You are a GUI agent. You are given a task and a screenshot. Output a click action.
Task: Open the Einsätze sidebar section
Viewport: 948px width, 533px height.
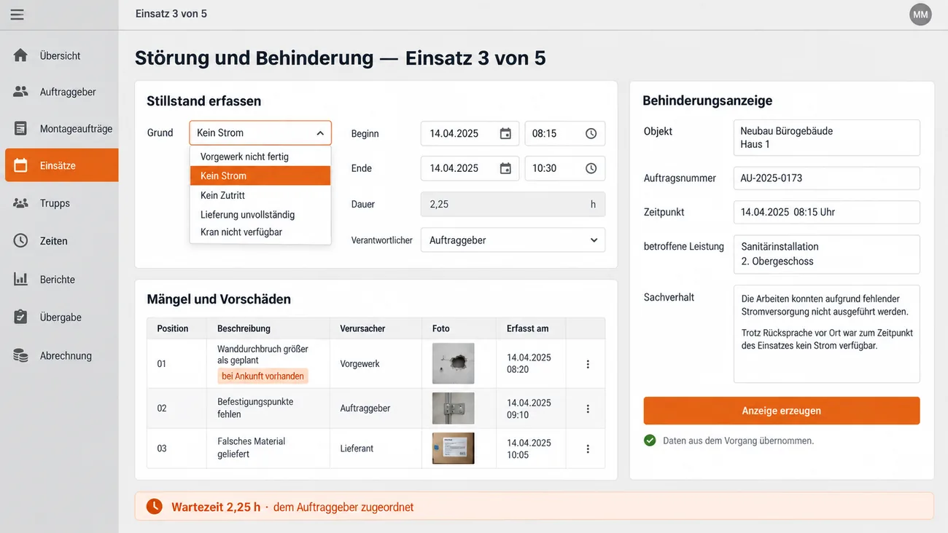[61, 165]
